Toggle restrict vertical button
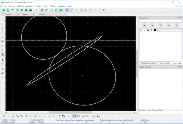This screenshot has width=183, height=124. [49, 116]
